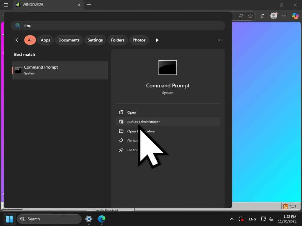The image size is (302, 226).
Task: Open Edge tab actions menu
Action: [6, 5]
